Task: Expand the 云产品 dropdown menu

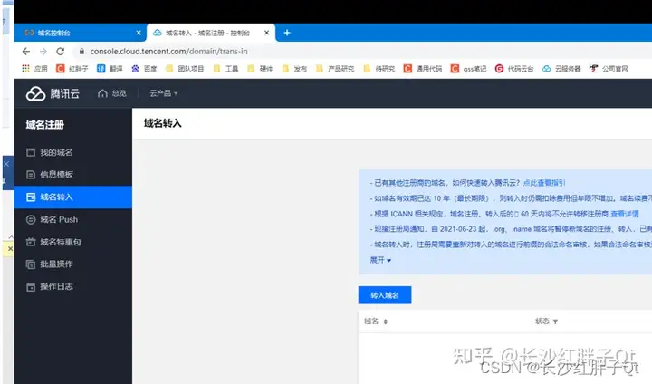Action: pos(164,93)
